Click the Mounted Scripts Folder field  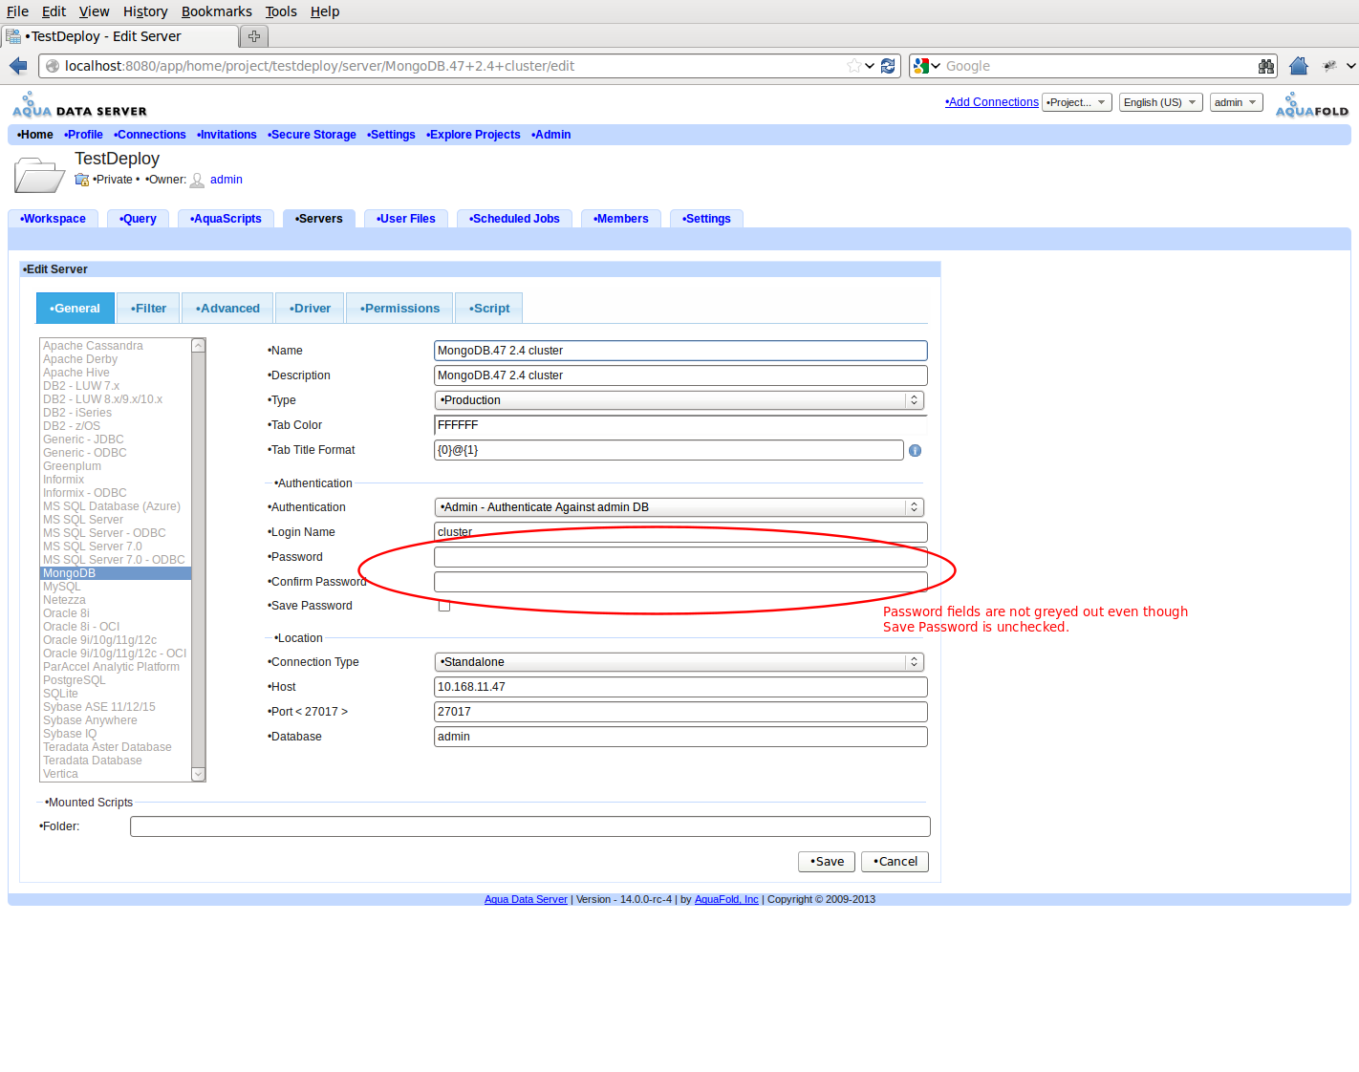point(530,826)
